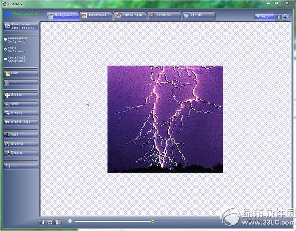Click the lightning photo on canvas

[165, 119]
